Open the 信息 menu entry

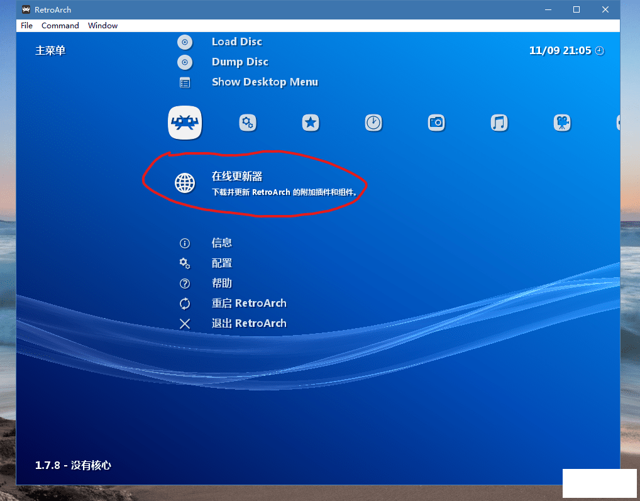222,243
